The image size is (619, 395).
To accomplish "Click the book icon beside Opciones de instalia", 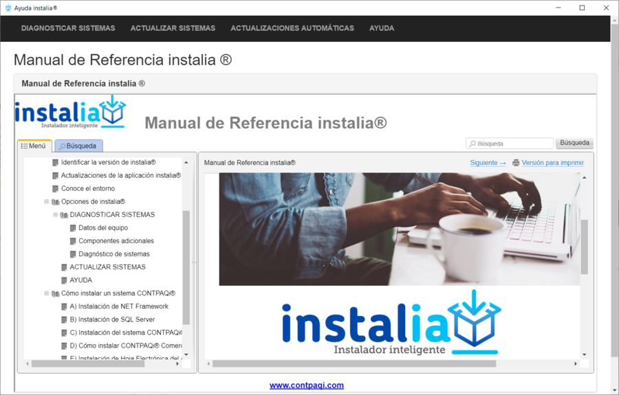I will pyautogui.click(x=55, y=202).
